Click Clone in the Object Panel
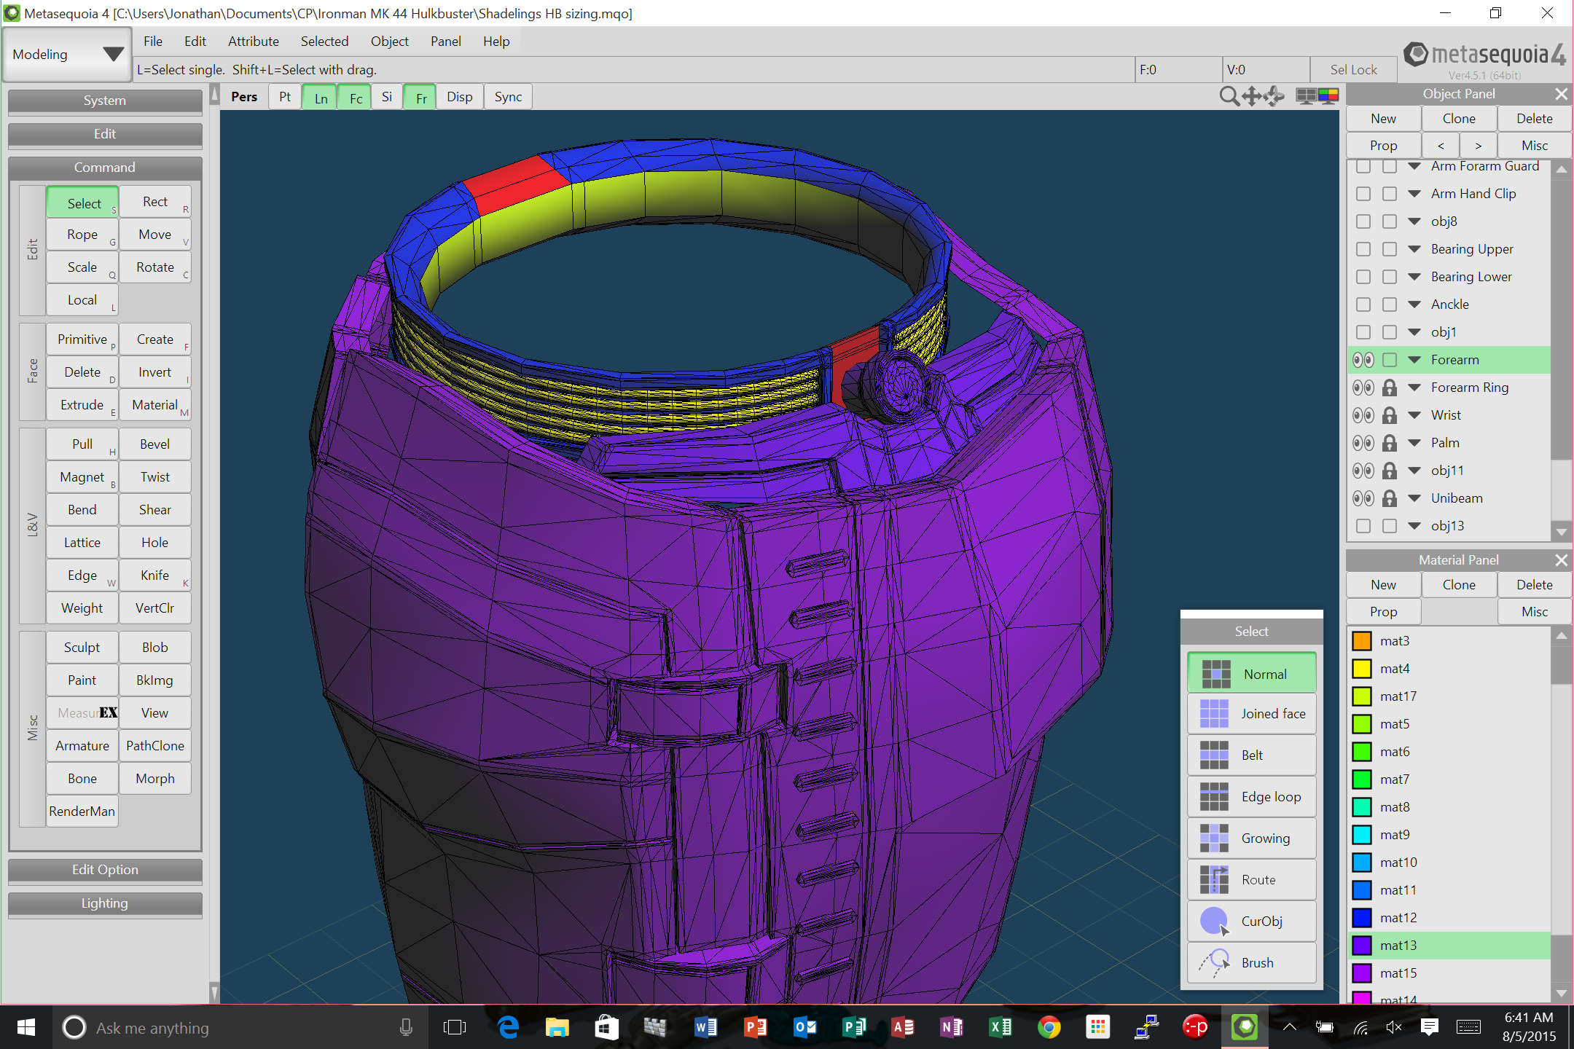Screen dimensions: 1574x1049 point(1459,119)
